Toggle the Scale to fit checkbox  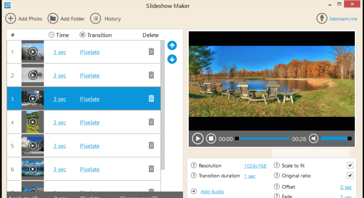coord(350,165)
